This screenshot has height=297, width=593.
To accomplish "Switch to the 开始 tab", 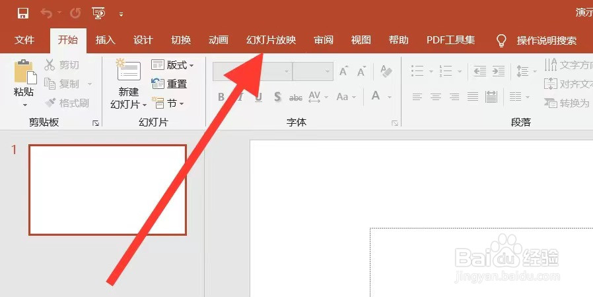I will [68, 40].
